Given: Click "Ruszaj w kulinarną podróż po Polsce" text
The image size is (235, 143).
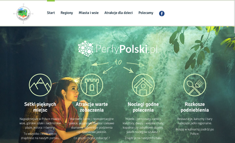Looking at the screenshot, I should click(195, 132).
